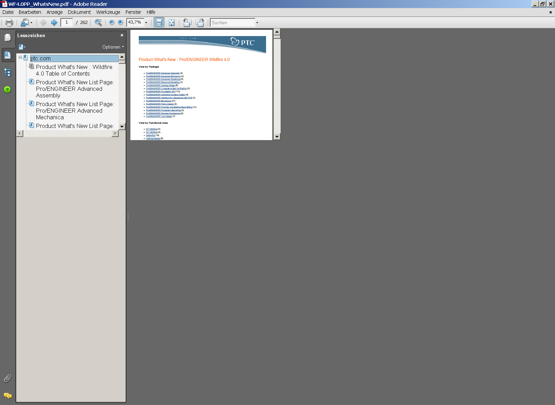The image size is (555, 405).
Task: Close the document via menu bar X
Action: point(550,12)
